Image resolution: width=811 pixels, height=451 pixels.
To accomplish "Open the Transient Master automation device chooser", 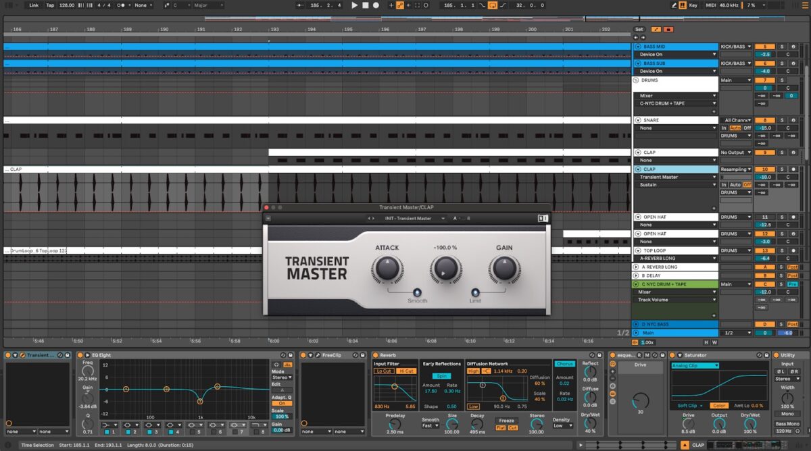I will point(676,177).
